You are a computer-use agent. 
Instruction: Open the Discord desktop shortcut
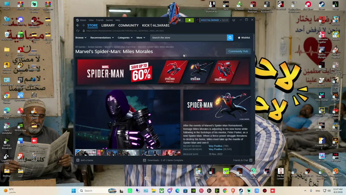pyautogui.click(x=20, y=21)
